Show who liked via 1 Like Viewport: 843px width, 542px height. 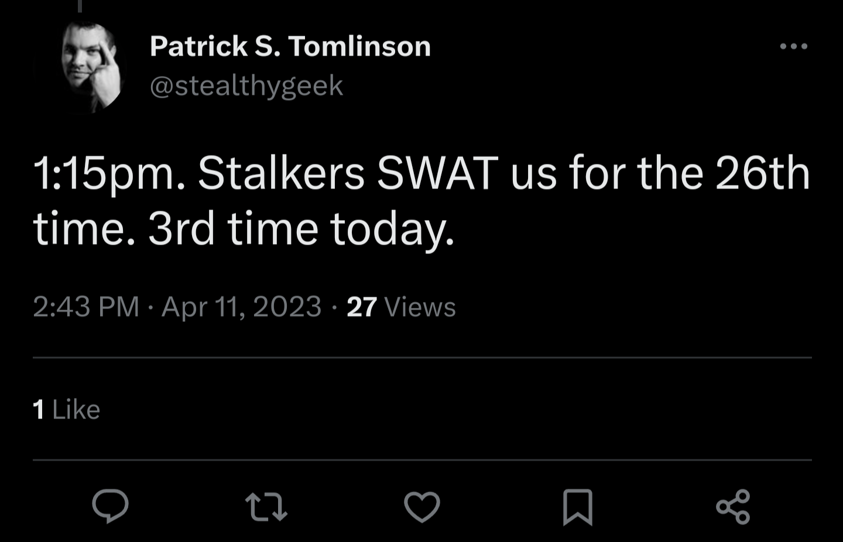pos(66,410)
